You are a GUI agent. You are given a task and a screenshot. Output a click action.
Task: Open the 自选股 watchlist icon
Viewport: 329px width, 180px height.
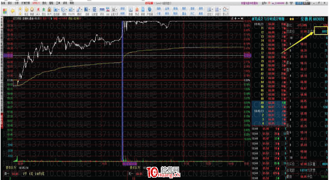[x=55, y=9]
